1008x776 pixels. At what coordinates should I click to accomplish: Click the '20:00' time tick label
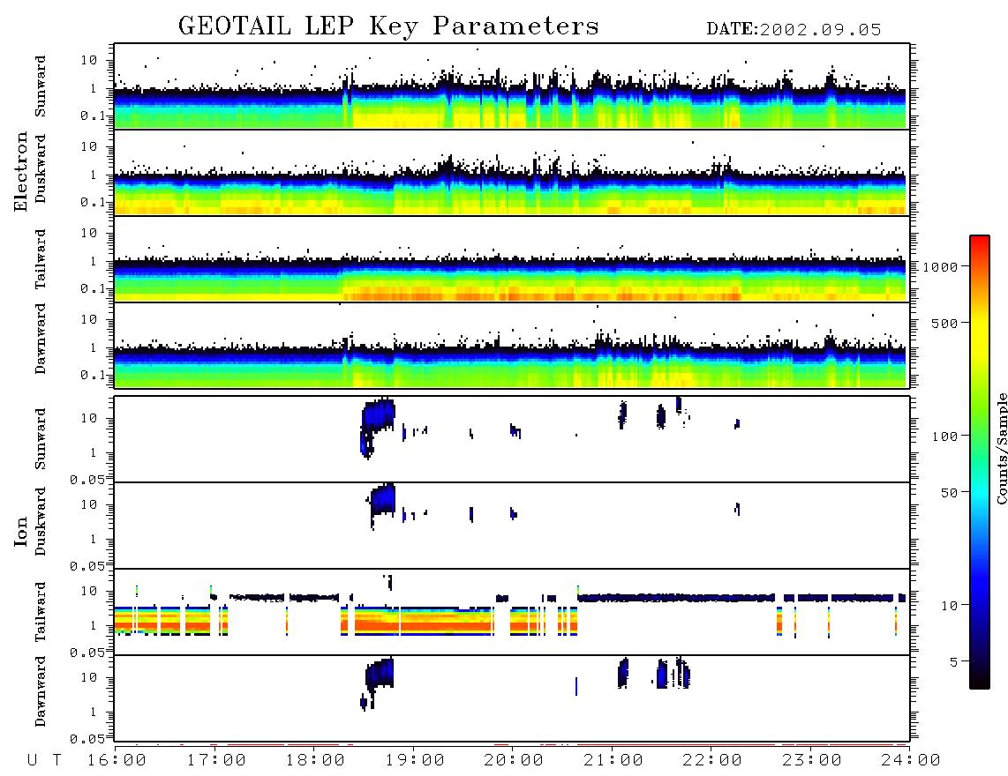(x=514, y=761)
